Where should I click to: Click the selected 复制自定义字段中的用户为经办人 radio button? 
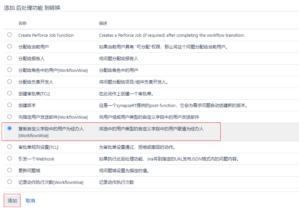(9, 128)
